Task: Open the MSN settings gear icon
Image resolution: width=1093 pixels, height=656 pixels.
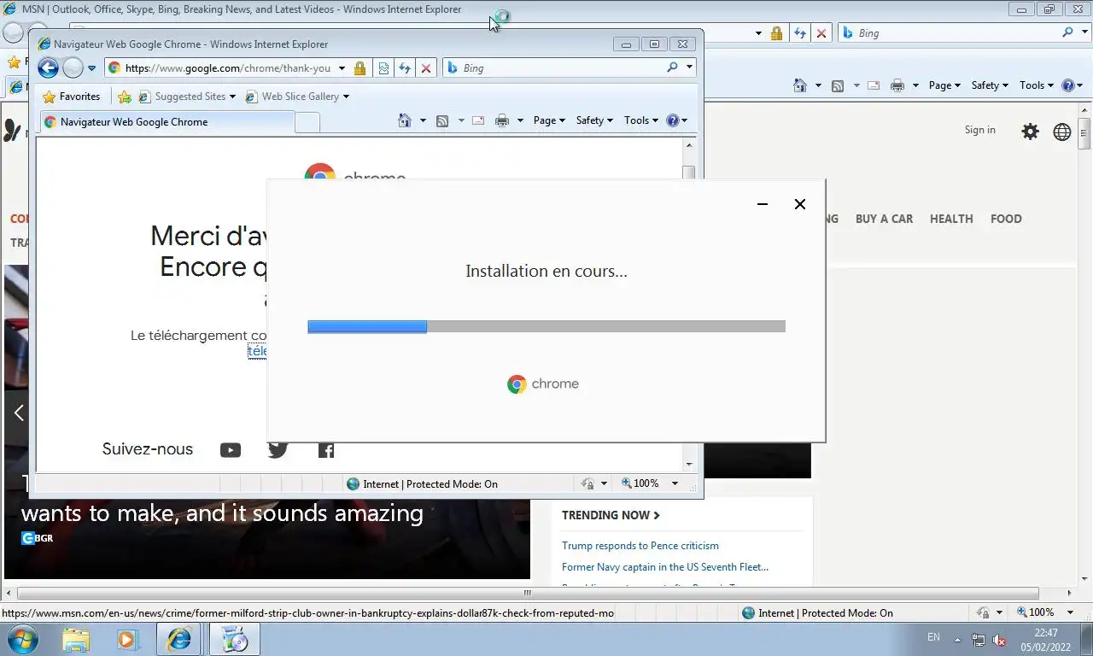Action: click(1031, 132)
